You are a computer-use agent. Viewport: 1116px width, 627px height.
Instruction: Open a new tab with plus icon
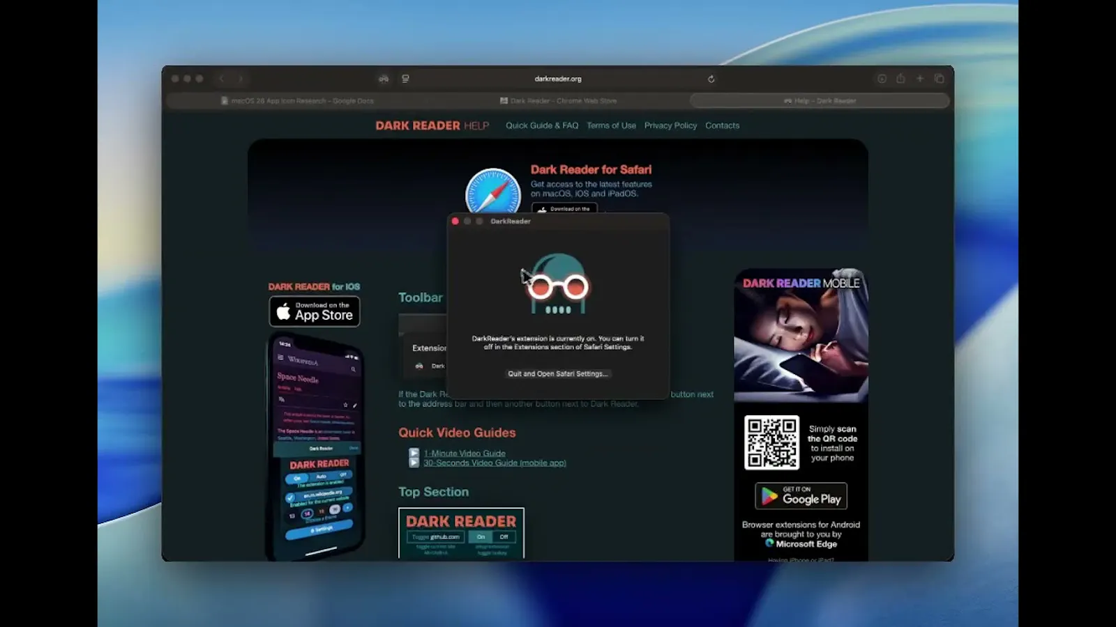pos(920,79)
